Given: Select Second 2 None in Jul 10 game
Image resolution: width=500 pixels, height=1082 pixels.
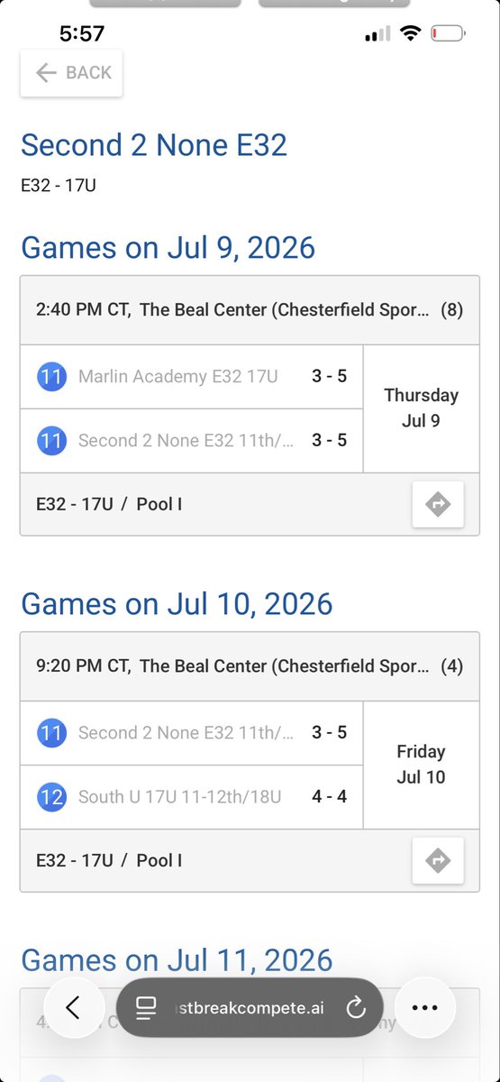Looking at the screenshot, I should coord(186,733).
